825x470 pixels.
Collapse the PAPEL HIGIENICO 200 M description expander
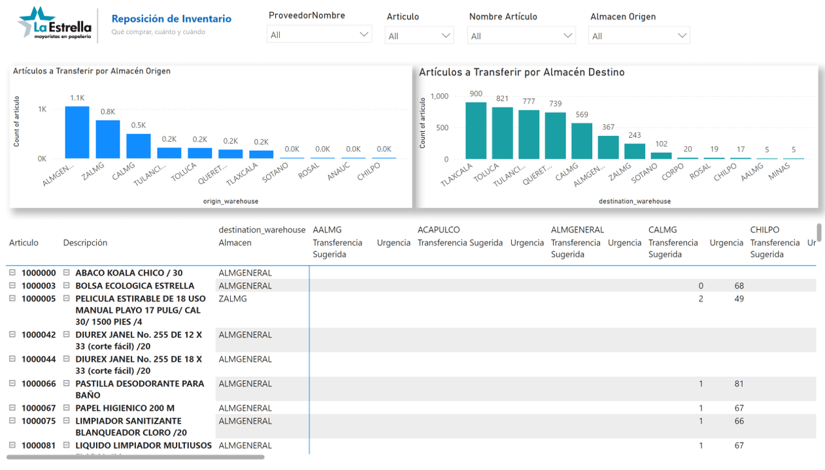point(67,408)
